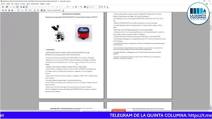Toggle the Data Sources view
Image resolution: width=212 pixels, height=119 pixels.
pos(76,7)
